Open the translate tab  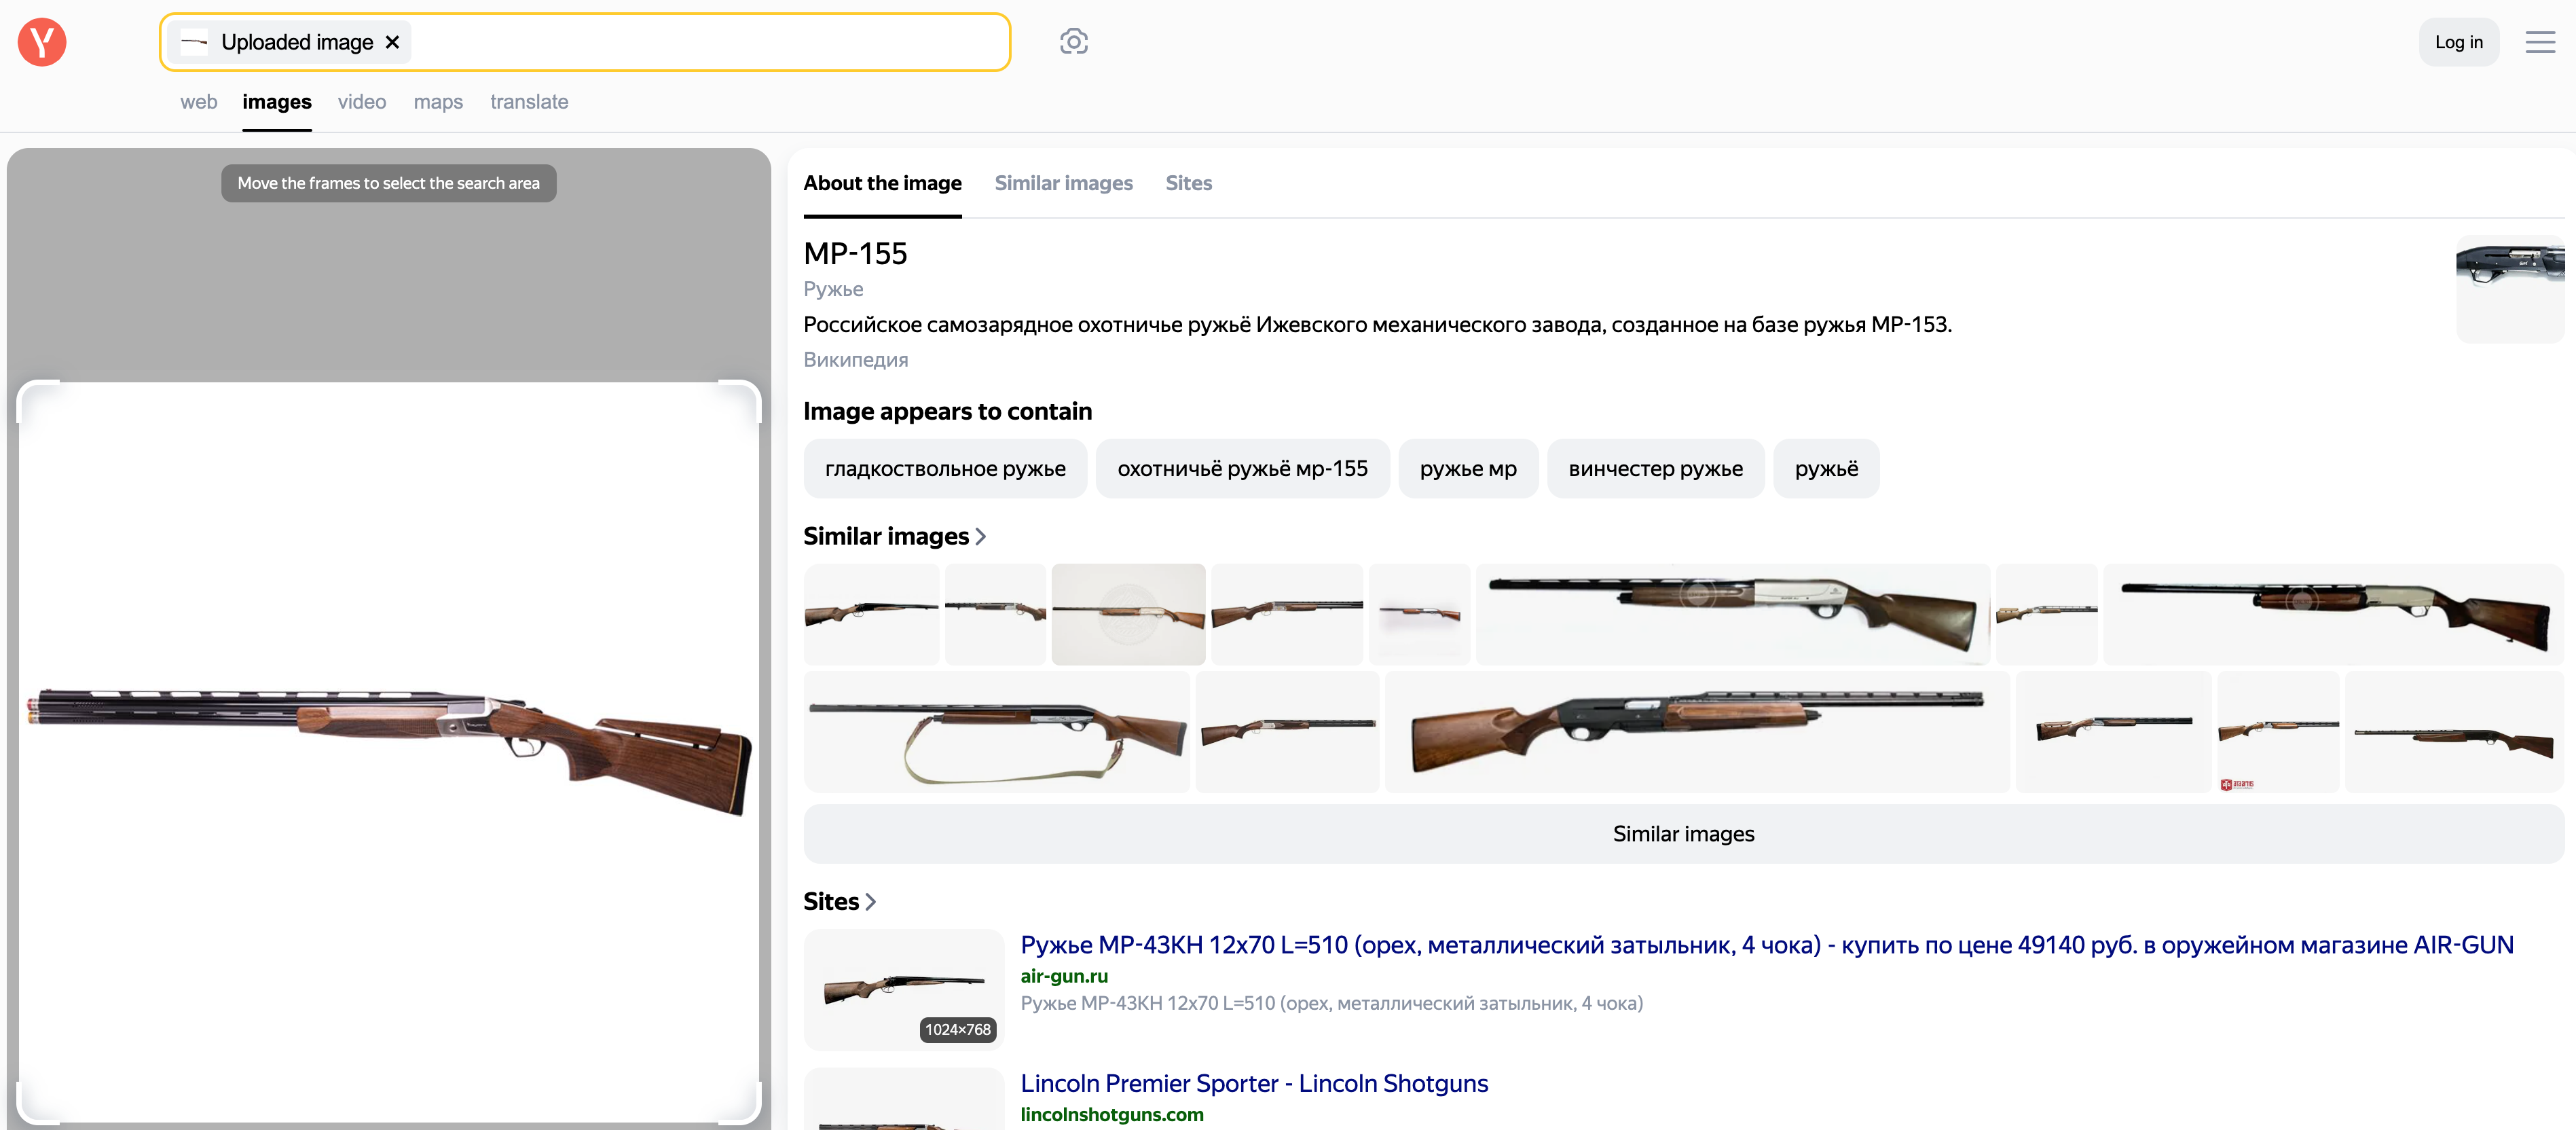click(528, 102)
